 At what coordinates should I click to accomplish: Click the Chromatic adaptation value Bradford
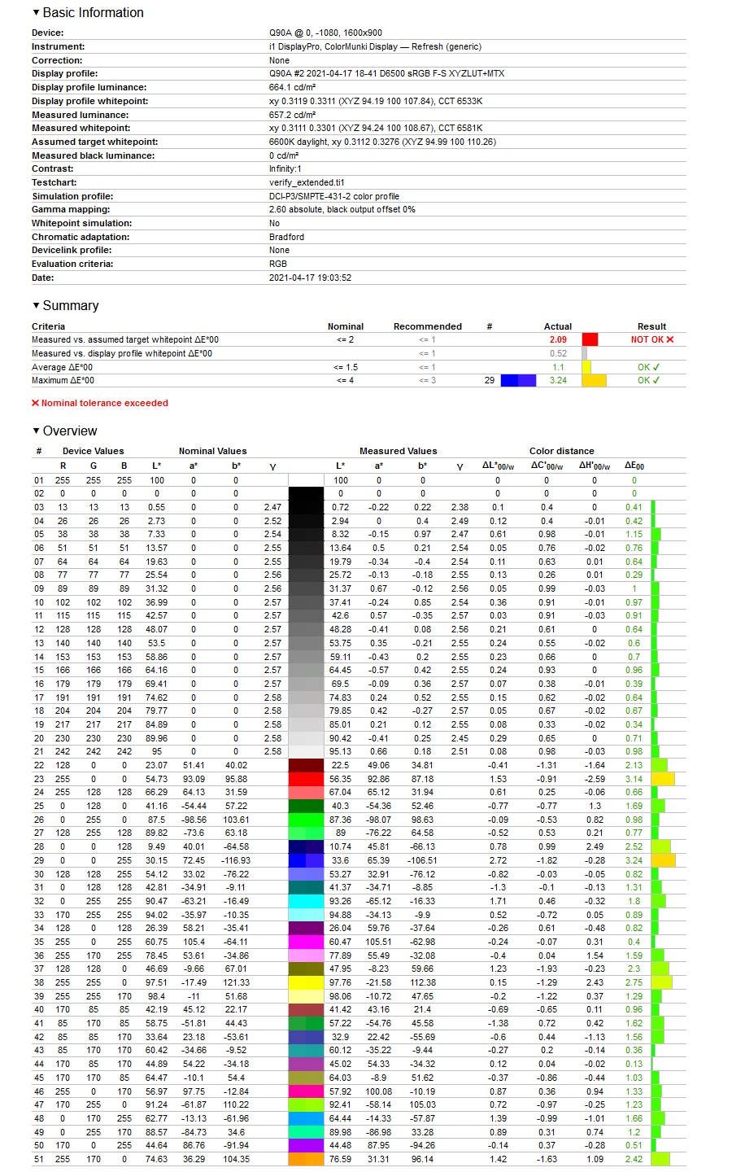click(x=286, y=237)
